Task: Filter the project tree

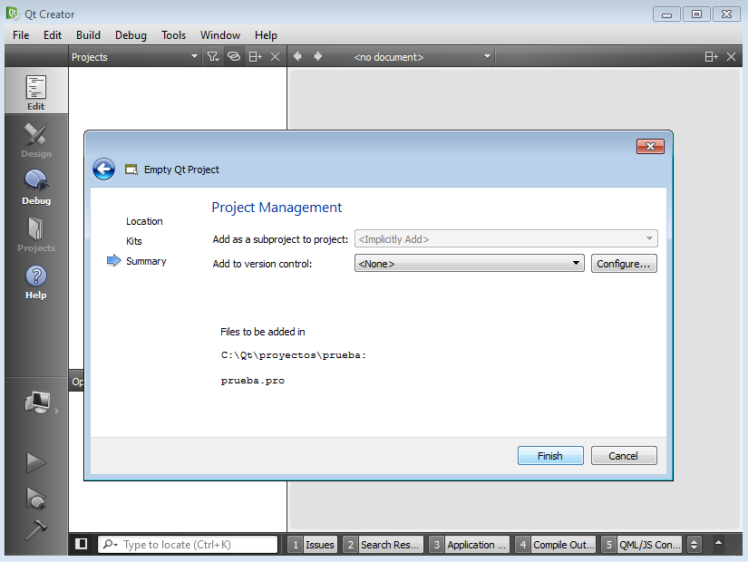Action: [x=213, y=57]
